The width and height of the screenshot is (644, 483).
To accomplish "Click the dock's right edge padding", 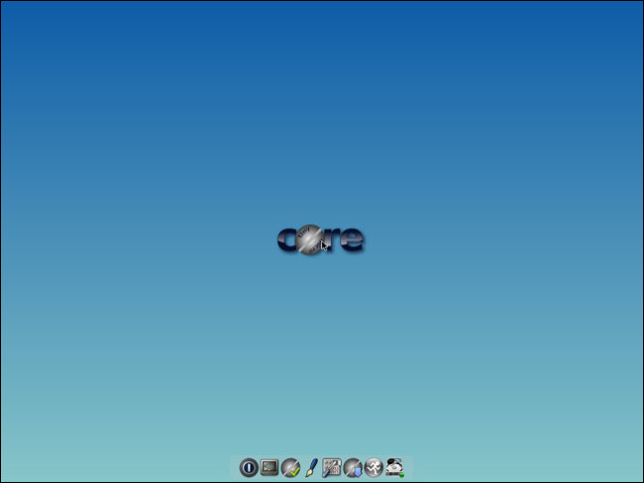I will tap(409, 468).
